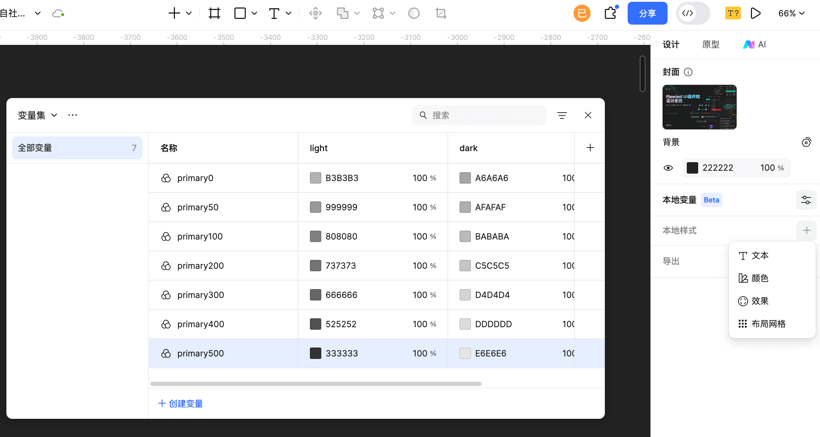Switch to the 原型 tab
The height and width of the screenshot is (437, 820).
tap(711, 45)
